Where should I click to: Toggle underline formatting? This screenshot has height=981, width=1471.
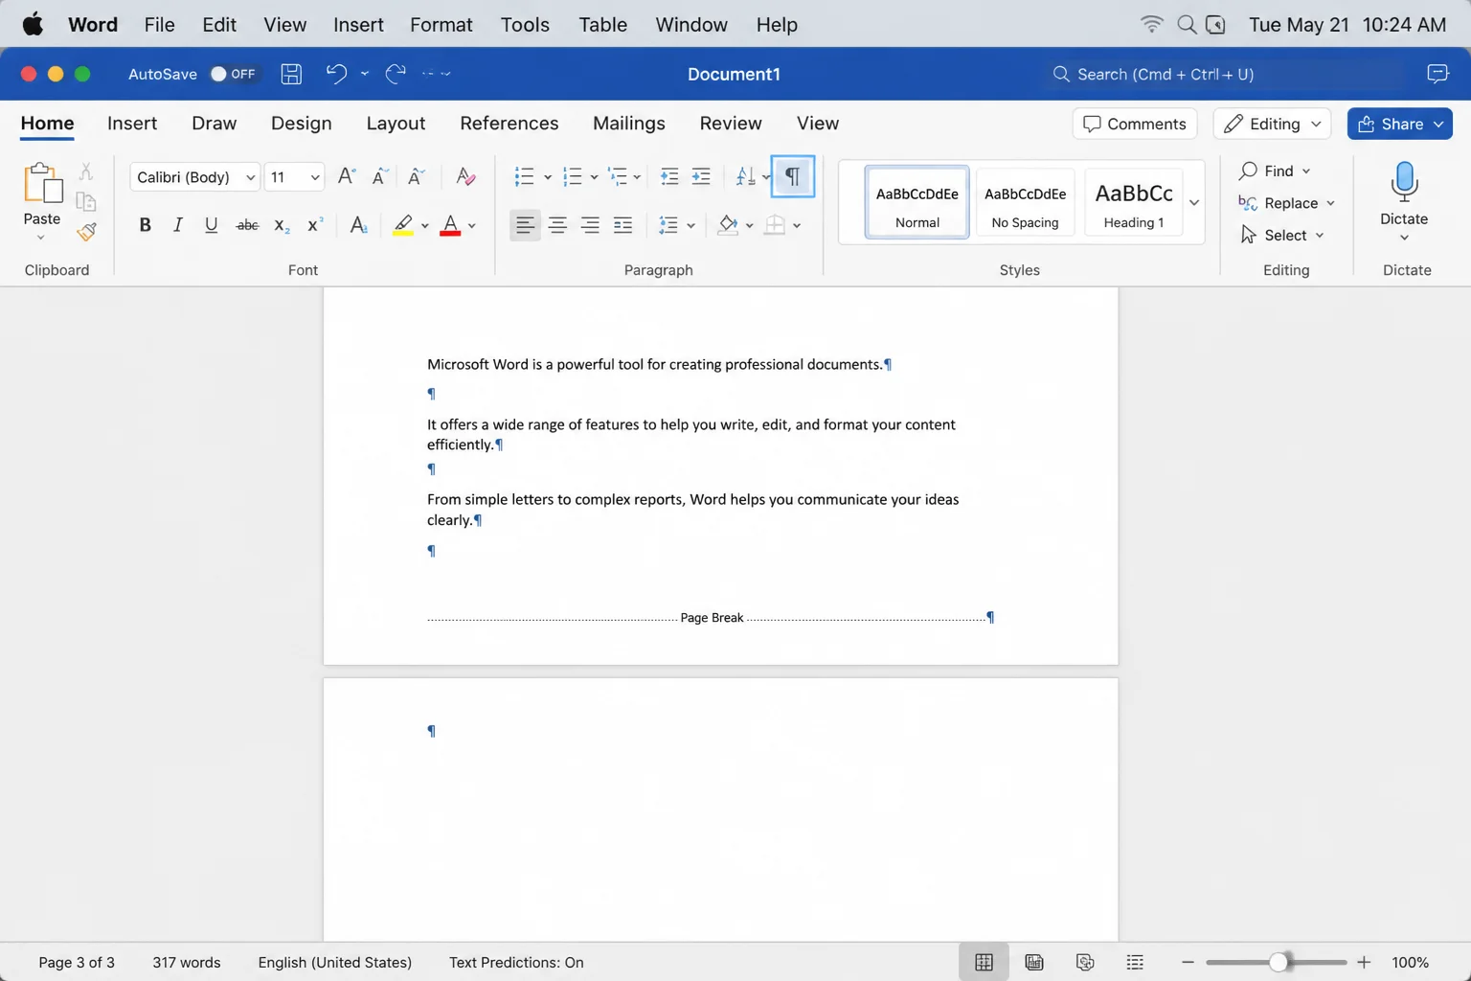point(211,225)
